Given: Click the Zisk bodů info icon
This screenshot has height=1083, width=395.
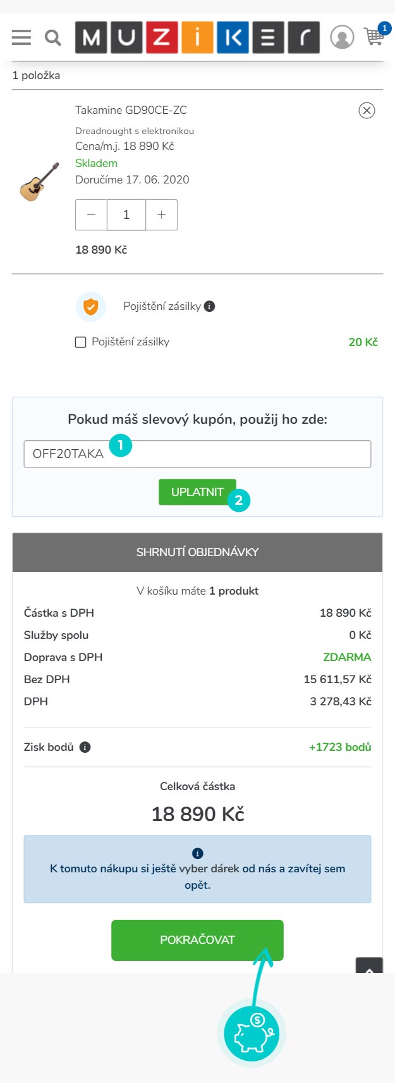Looking at the screenshot, I should click(x=85, y=747).
